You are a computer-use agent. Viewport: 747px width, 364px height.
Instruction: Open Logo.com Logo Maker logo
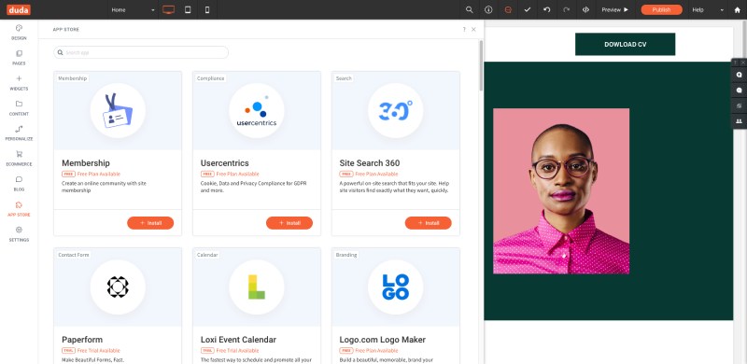(395, 287)
